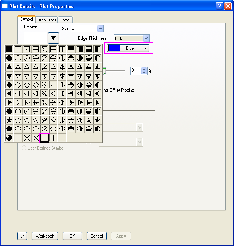
Task: Open the Label tab
Action: click(x=65, y=20)
